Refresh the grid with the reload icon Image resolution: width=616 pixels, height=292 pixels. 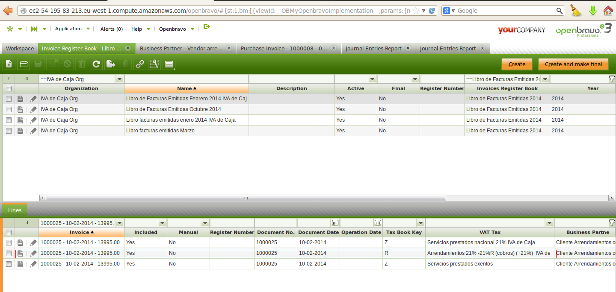(96, 64)
